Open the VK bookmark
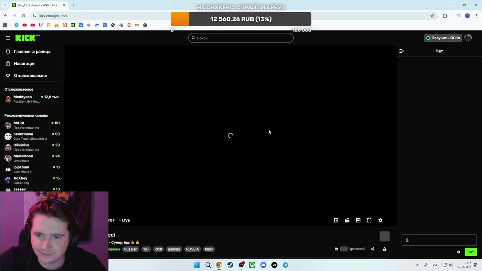 click(x=81, y=25)
